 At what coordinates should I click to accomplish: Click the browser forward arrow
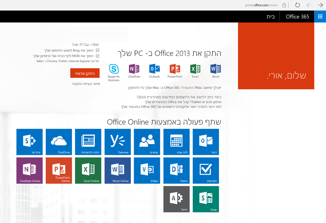pos(320,5)
